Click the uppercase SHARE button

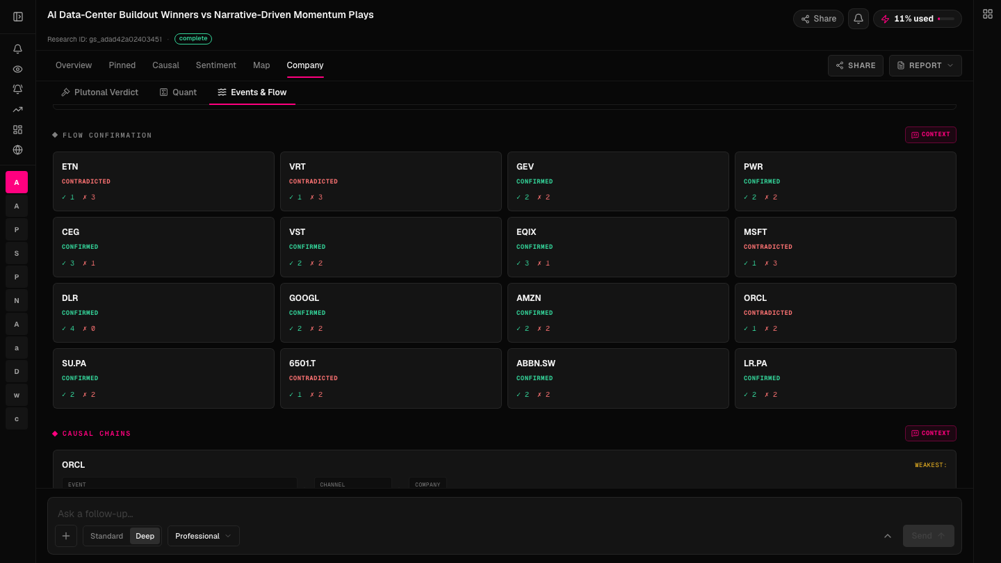tap(856, 65)
